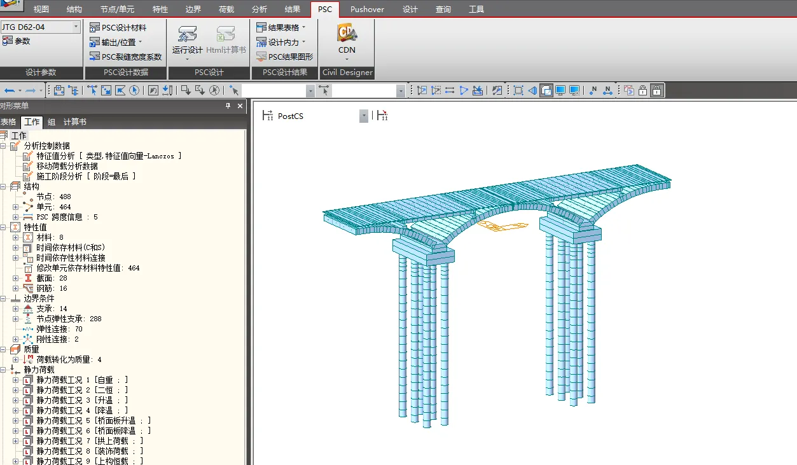Click the Html计算书 icon
Image resolution: width=797 pixels, height=465 pixels.
(x=225, y=34)
